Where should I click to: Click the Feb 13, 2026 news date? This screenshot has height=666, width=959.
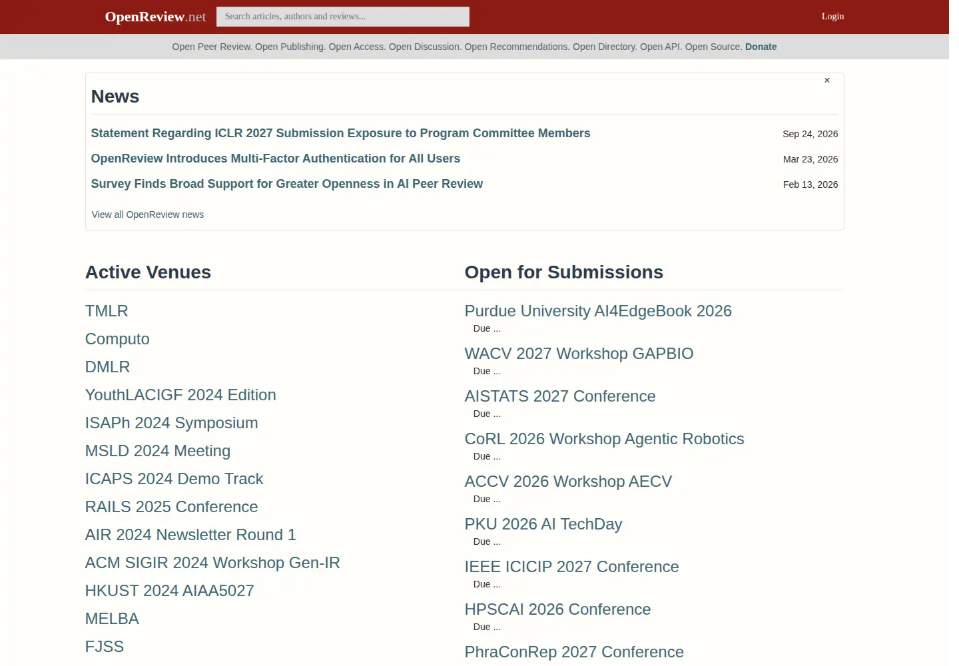click(x=810, y=184)
